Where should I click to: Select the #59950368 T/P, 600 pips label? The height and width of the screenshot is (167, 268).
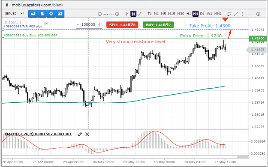click(23, 26)
